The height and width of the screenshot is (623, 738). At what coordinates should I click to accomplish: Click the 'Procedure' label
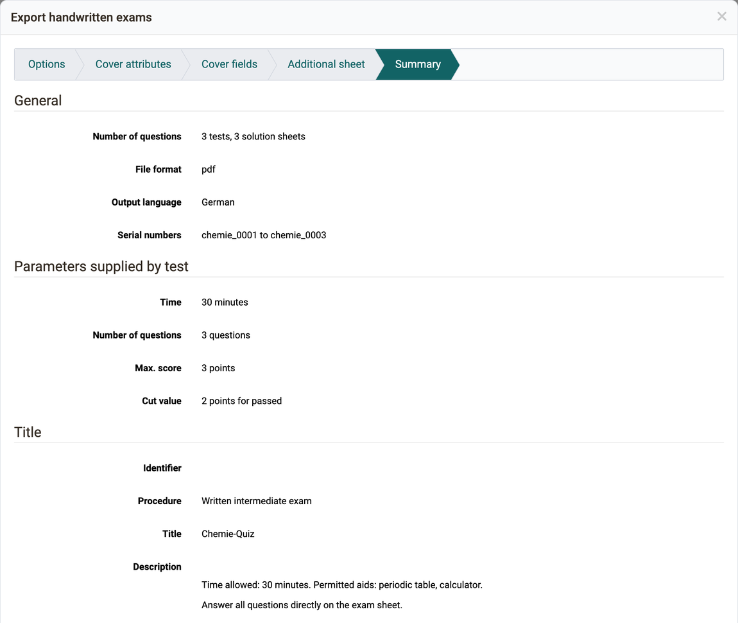(x=160, y=501)
